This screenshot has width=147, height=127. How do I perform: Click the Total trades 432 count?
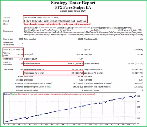(x=21, y=70)
